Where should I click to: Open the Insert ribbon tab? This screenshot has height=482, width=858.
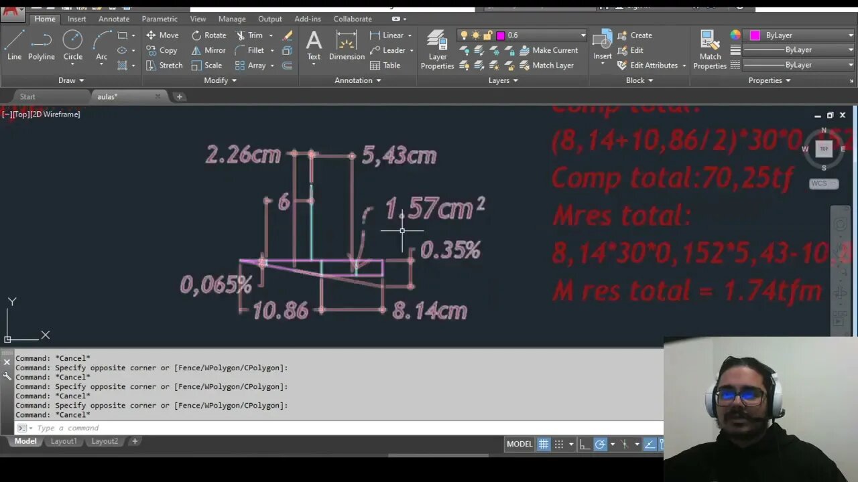point(76,19)
